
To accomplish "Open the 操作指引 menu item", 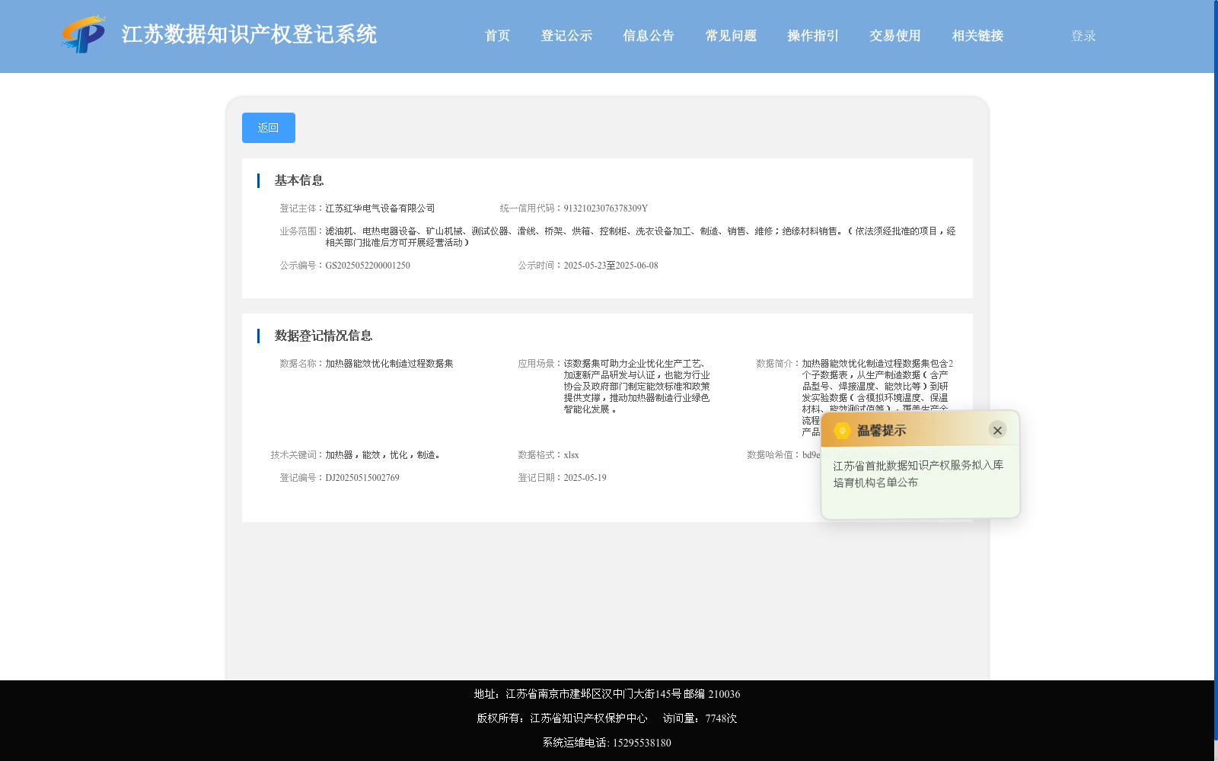I will pos(813,36).
